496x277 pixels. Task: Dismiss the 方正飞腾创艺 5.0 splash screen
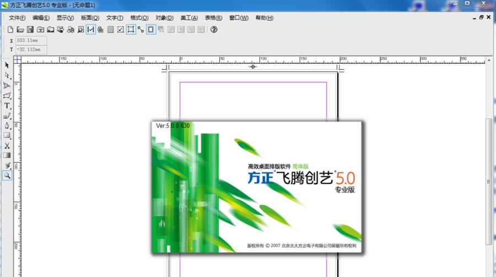coord(256,187)
